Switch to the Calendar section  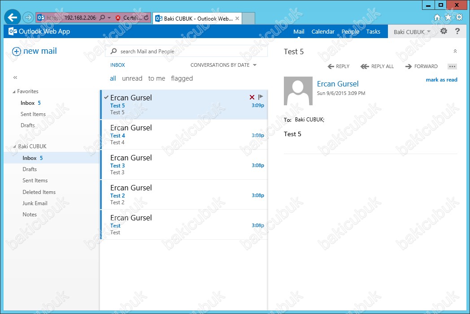pos(323,32)
